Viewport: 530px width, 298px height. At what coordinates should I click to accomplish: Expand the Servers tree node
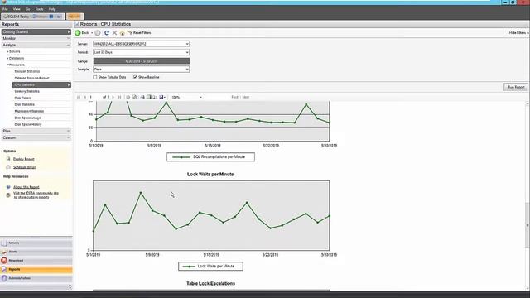point(7,51)
